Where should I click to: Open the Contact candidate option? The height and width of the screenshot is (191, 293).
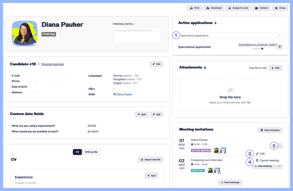[262, 8]
